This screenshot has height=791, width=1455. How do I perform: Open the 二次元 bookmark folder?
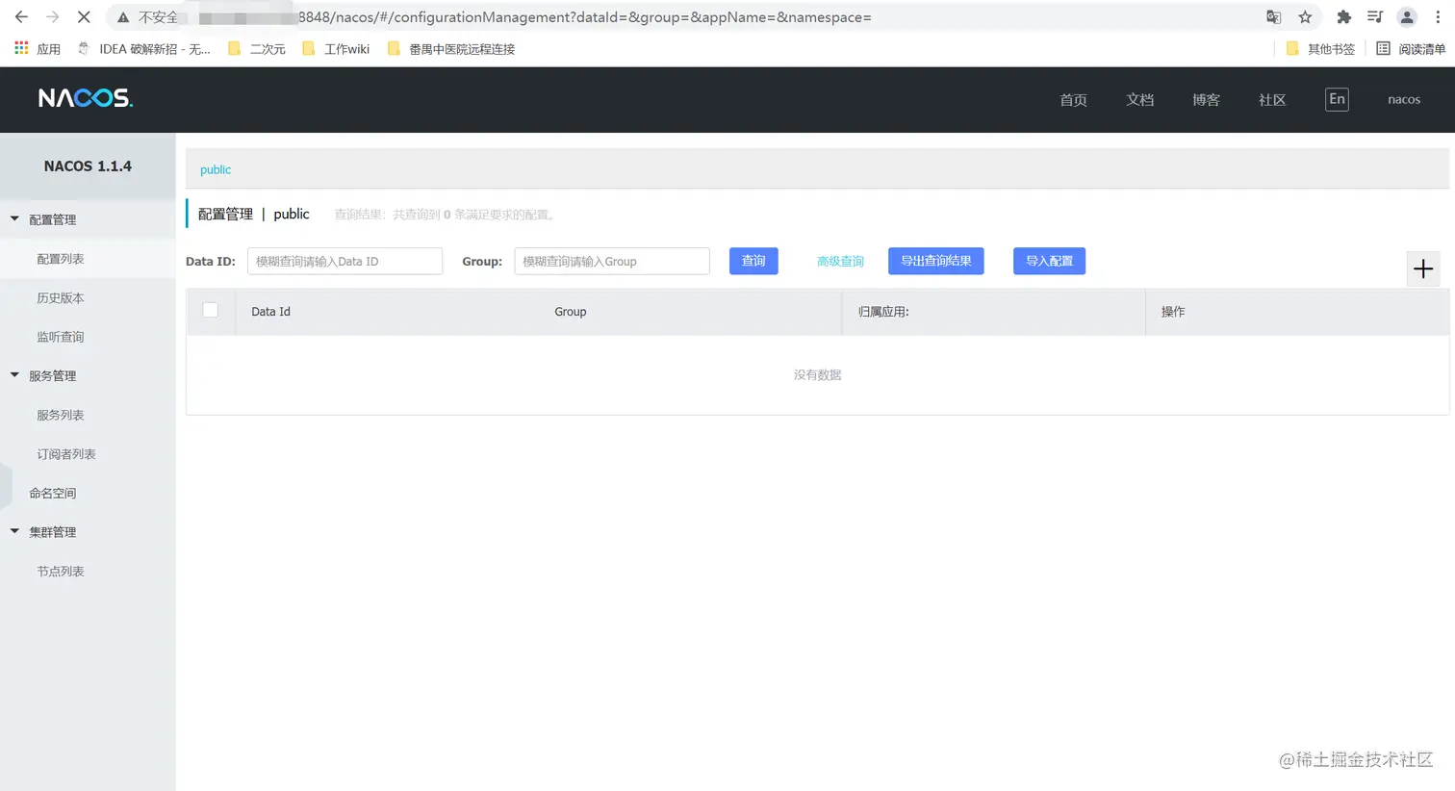[256, 48]
